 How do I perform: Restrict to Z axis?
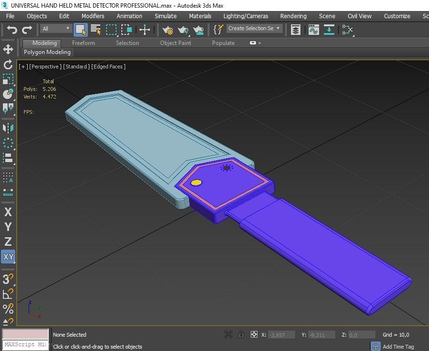tap(8, 241)
